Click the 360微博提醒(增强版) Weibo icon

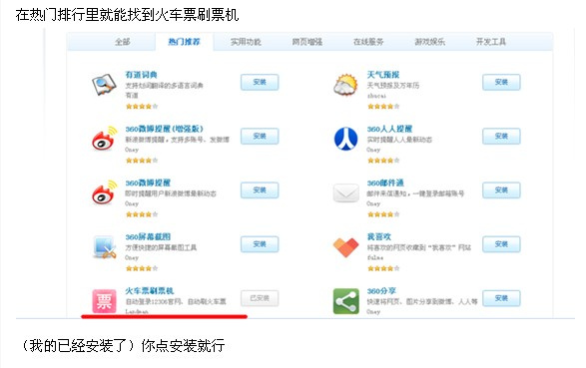coord(104,139)
